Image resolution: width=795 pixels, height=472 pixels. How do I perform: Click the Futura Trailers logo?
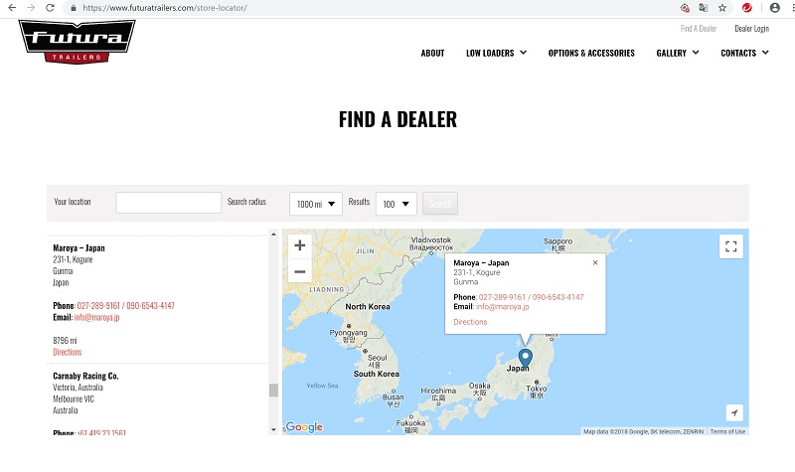click(x=78, y=42)
